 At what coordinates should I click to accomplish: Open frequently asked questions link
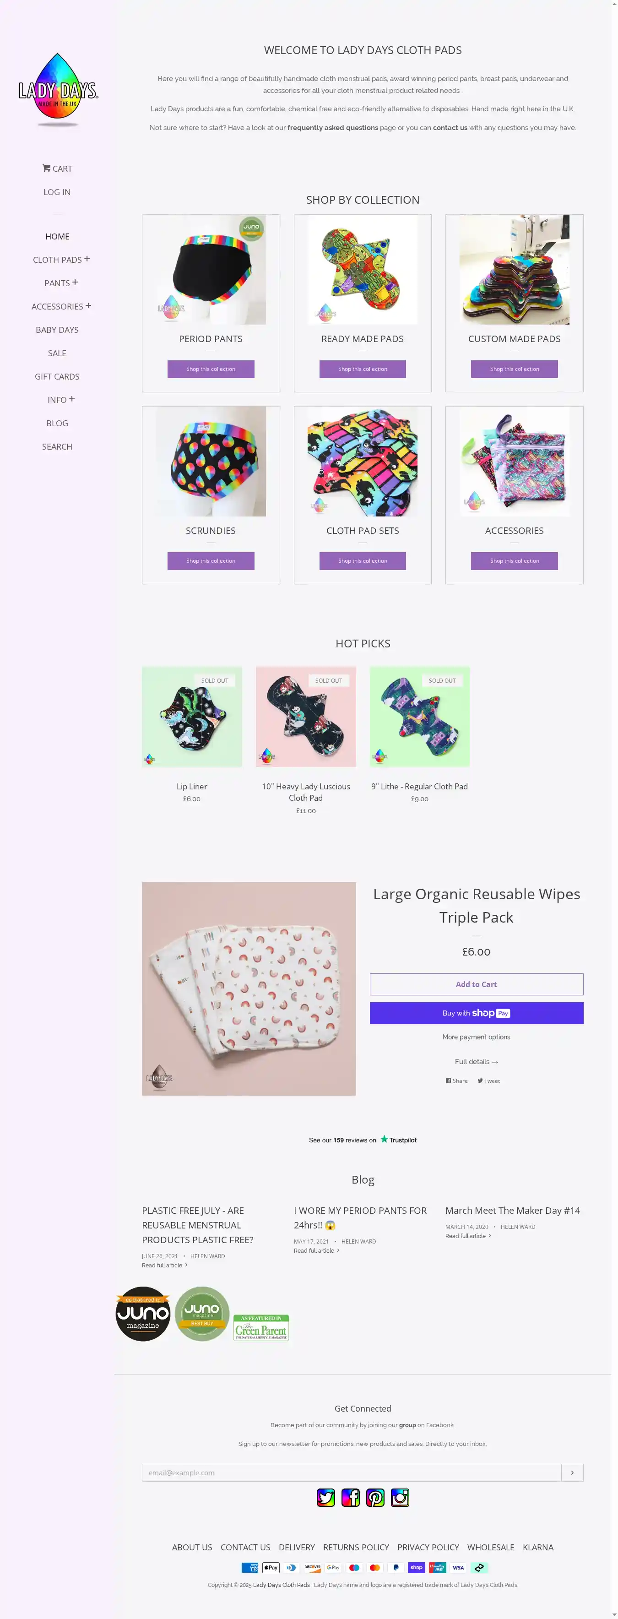[333, 128]
